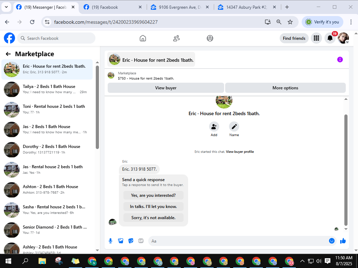
Task: Click the chat header Eric House for rent
Action: tap(151, 60)
